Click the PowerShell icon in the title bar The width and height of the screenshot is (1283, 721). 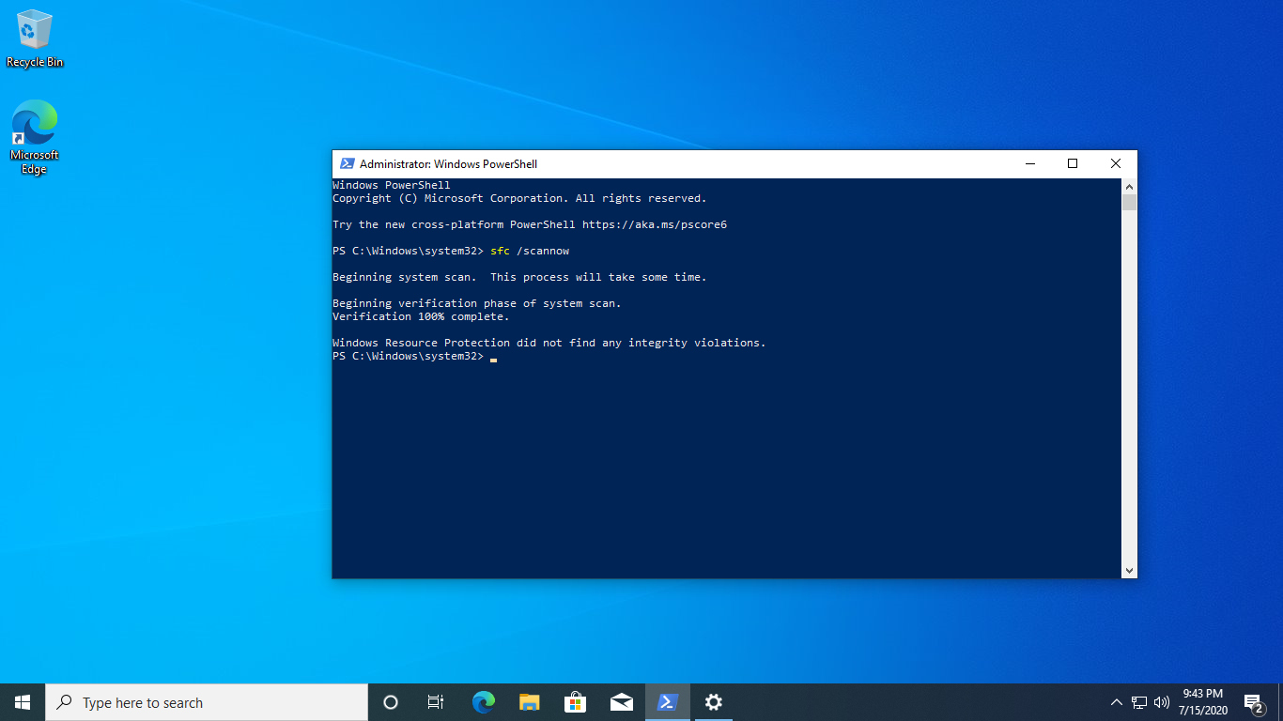tap(347, 163)
